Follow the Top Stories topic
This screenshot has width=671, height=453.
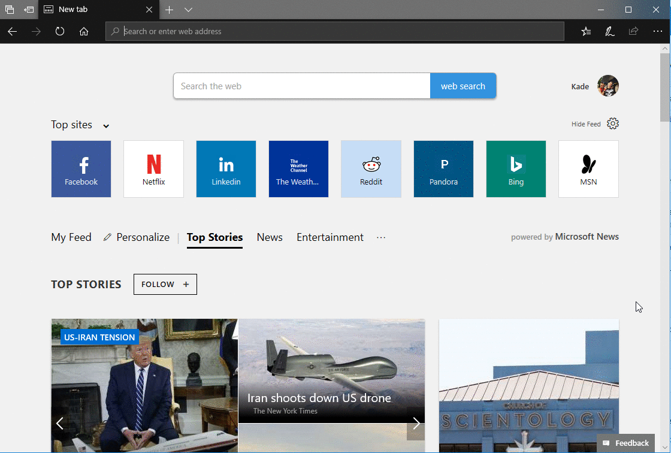click(x=165, y=285)
